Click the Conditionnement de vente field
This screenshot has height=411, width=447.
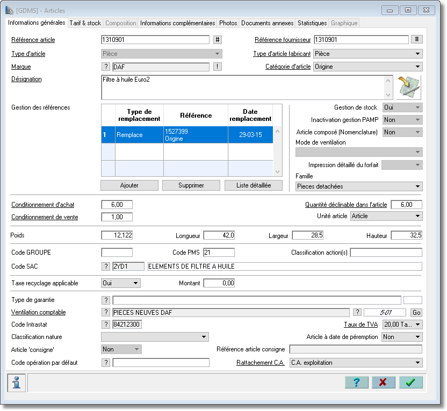pyautogui.click(x=117, y=217)
